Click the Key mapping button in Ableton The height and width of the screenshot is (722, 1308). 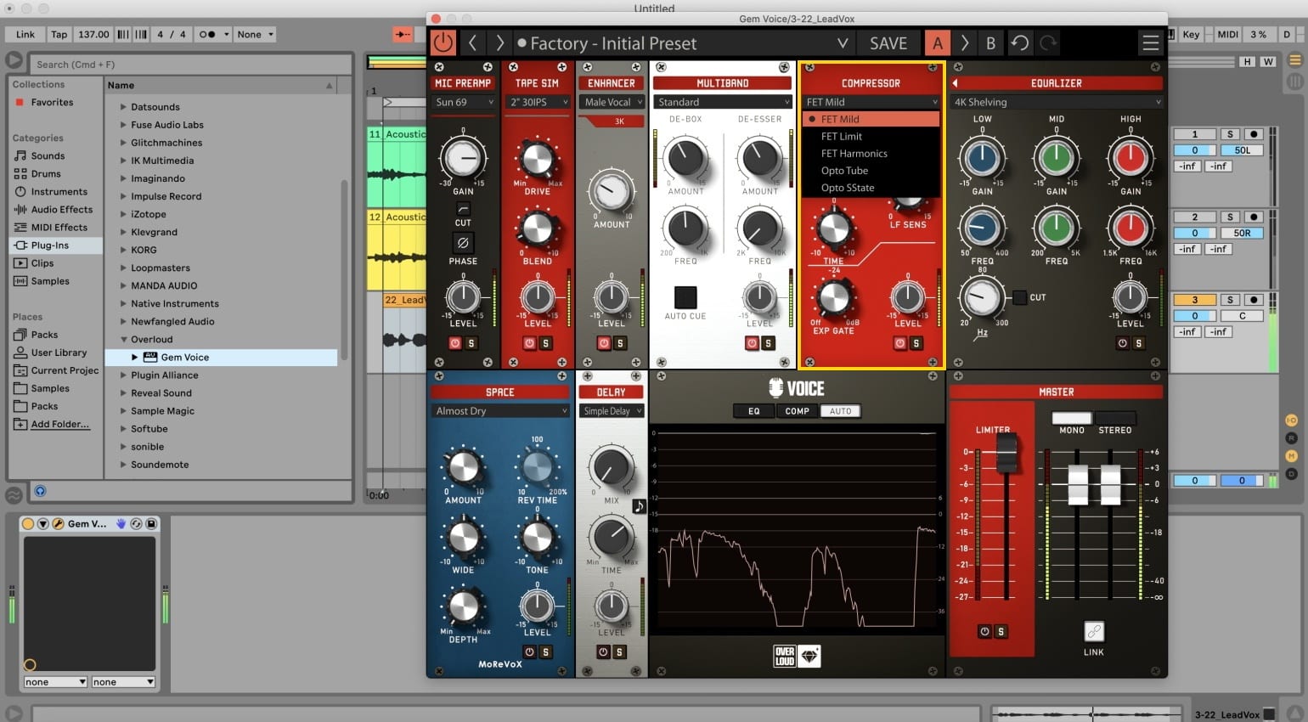pos(1191,35)
